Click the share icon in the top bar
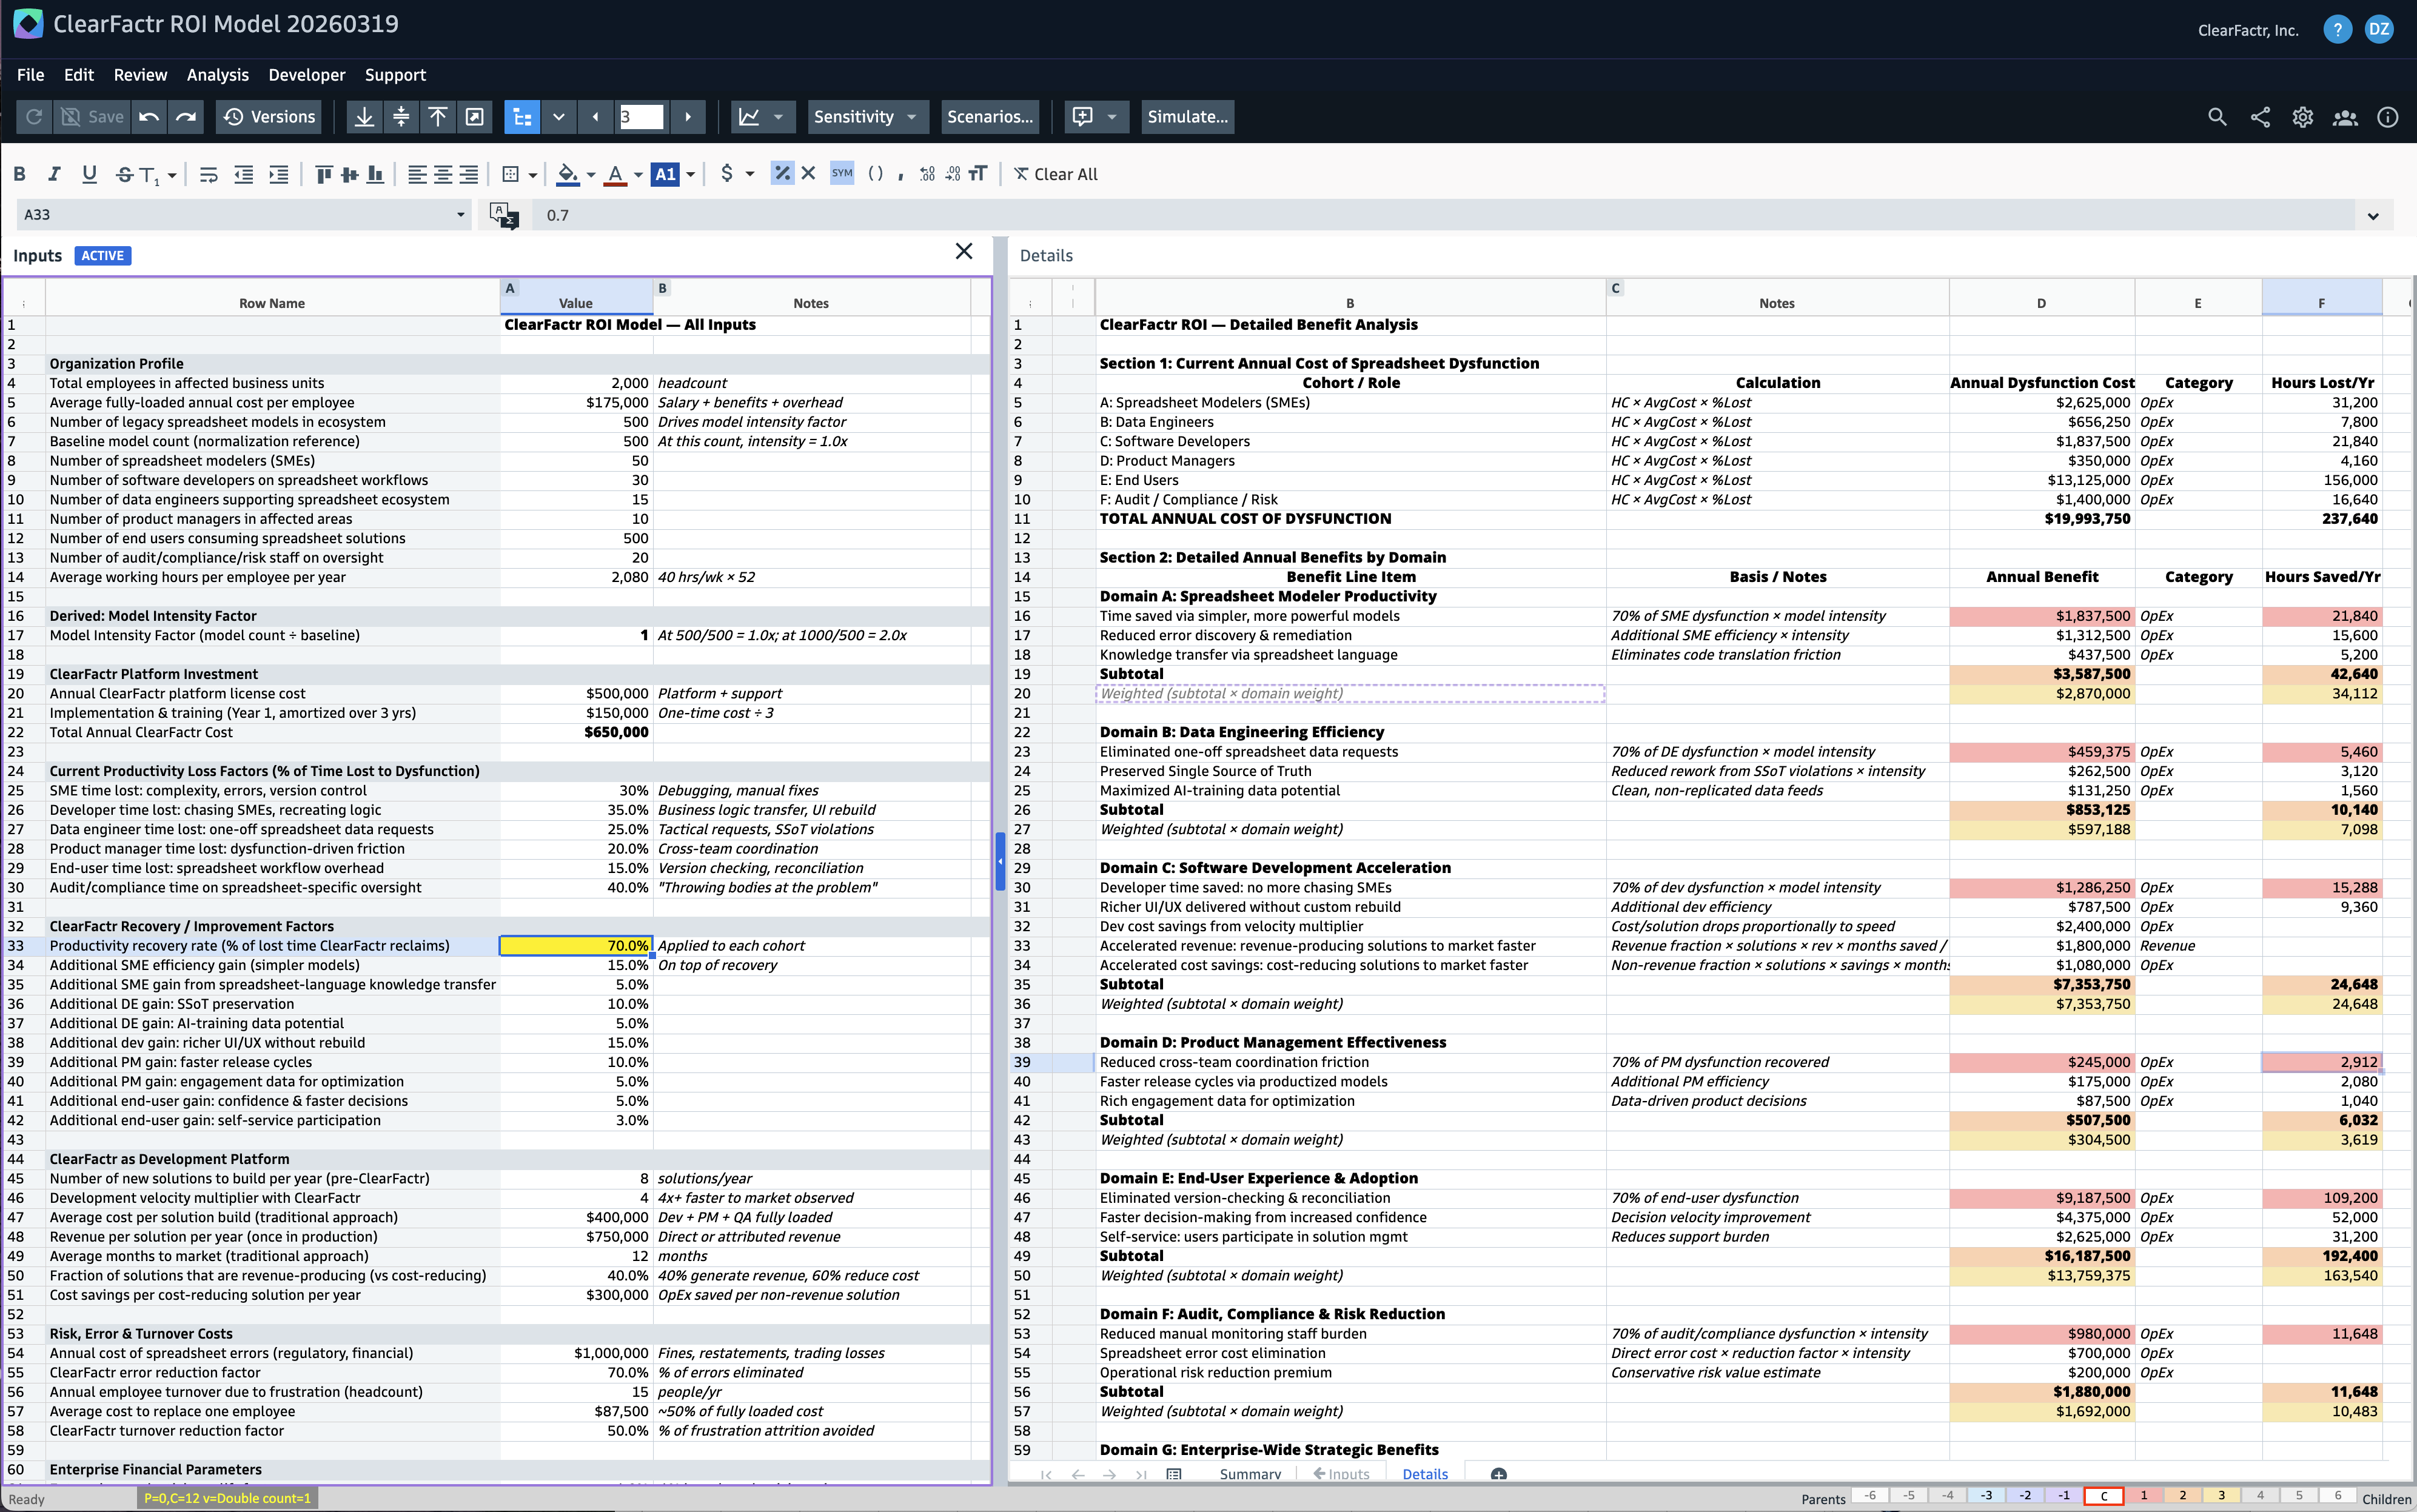This screenshot has width=2417, height=1512. click(x=2260, y=117)
